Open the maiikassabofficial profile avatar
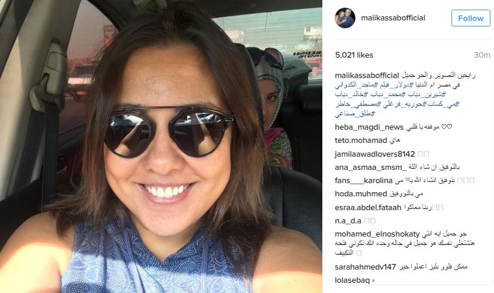 click(345, 18)
